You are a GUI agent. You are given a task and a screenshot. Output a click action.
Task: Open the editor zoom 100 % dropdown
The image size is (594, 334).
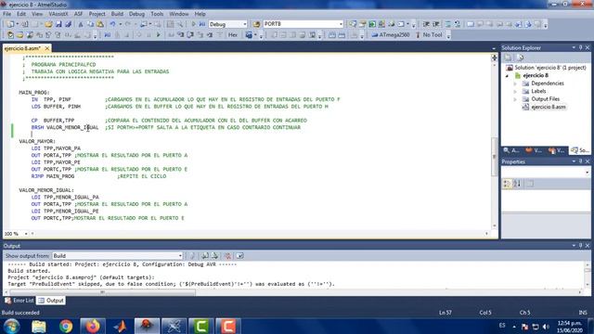click(26, 234)
